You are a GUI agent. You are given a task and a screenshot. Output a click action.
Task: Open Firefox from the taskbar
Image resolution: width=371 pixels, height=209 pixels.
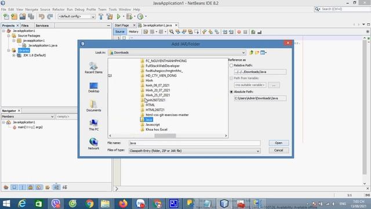tap(123, 204)
